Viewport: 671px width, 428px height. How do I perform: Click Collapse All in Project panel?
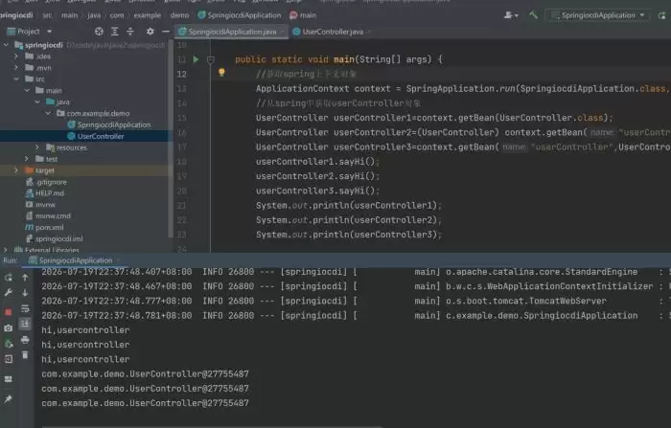click(x=130, y=32)
